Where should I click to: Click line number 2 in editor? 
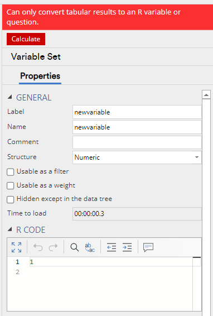click(17, 272)
